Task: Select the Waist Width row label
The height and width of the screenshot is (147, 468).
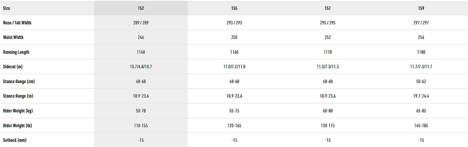Action: tap(13, 37)
